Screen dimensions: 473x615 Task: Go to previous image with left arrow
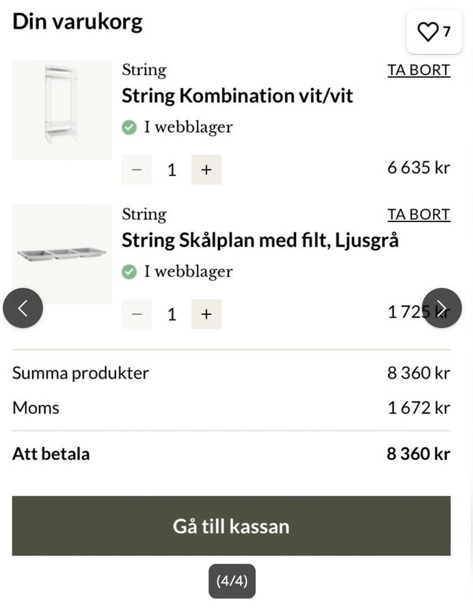click(23, 308)
